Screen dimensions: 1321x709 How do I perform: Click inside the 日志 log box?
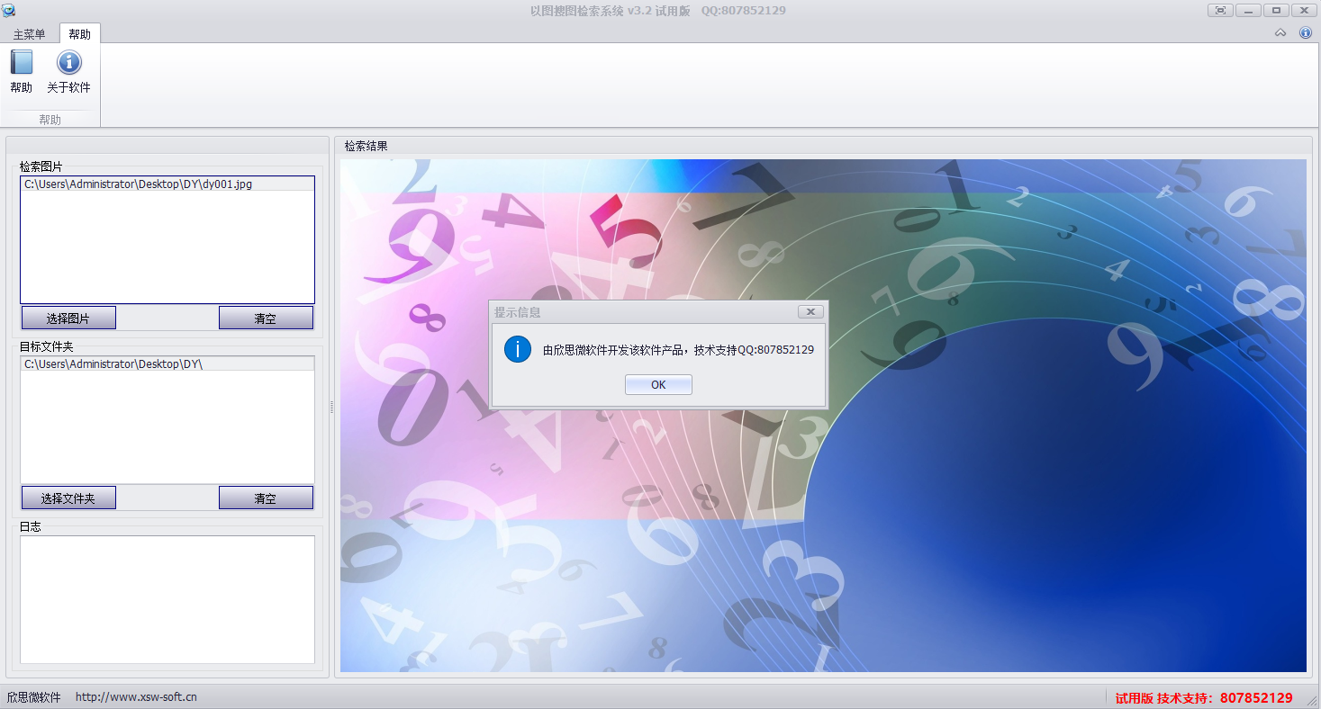click(167, 599)
